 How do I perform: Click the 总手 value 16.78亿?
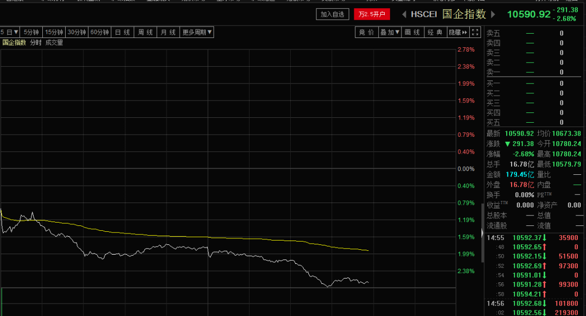522,164
